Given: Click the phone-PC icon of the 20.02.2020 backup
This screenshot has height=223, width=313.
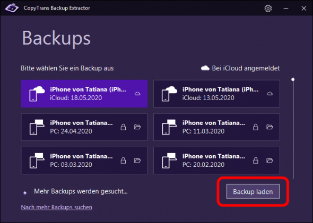Looking at the screenshot, I should pyautogui.click(x=169, y=160).
